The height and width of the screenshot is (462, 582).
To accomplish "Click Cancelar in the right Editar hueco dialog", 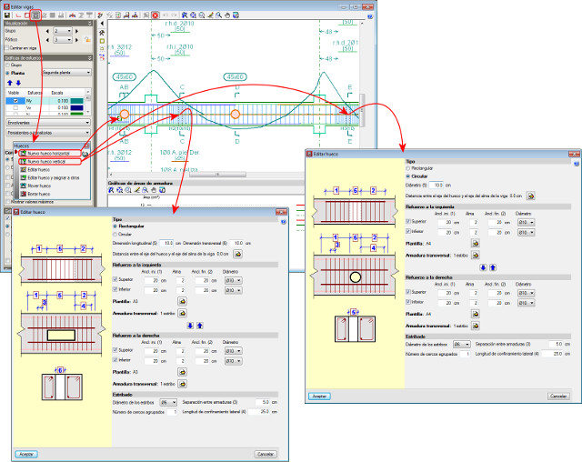I will (557, 397).
